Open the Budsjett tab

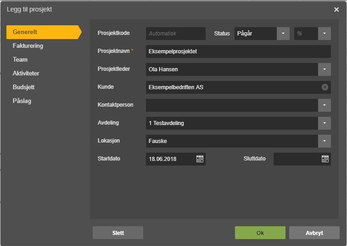(24, 87)
